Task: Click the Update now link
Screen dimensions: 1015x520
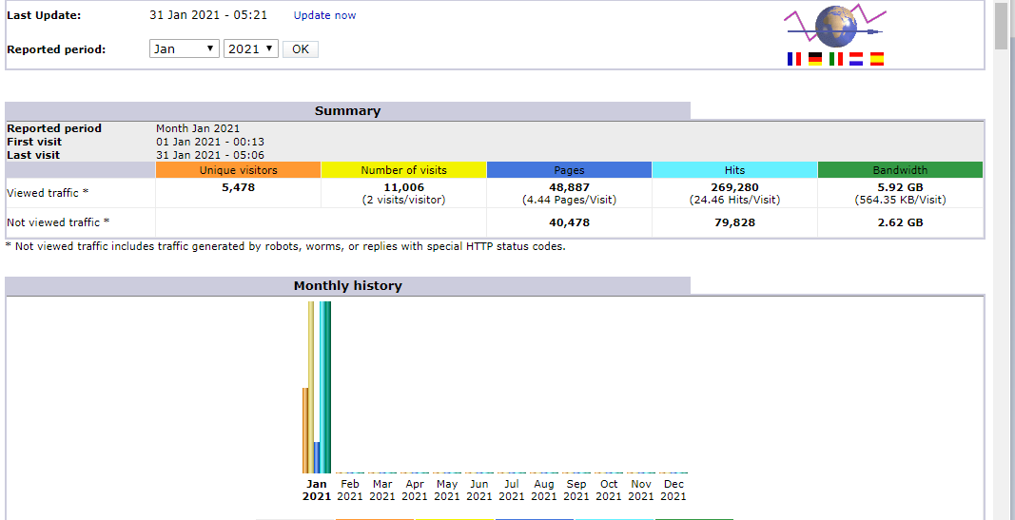Action: coord(324,15)
